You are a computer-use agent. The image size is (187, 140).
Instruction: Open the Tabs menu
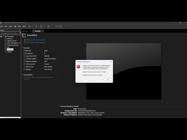pos(19,26)
